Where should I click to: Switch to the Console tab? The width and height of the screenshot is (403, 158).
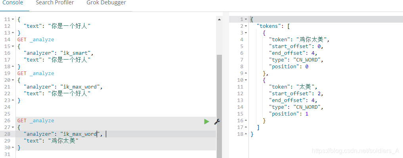click(13, 3)
